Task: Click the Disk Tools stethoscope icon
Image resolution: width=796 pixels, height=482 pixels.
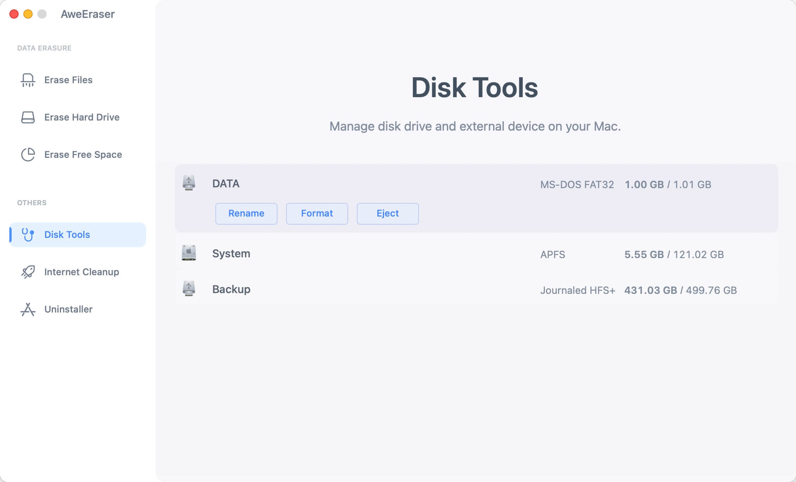Action: 28,235
